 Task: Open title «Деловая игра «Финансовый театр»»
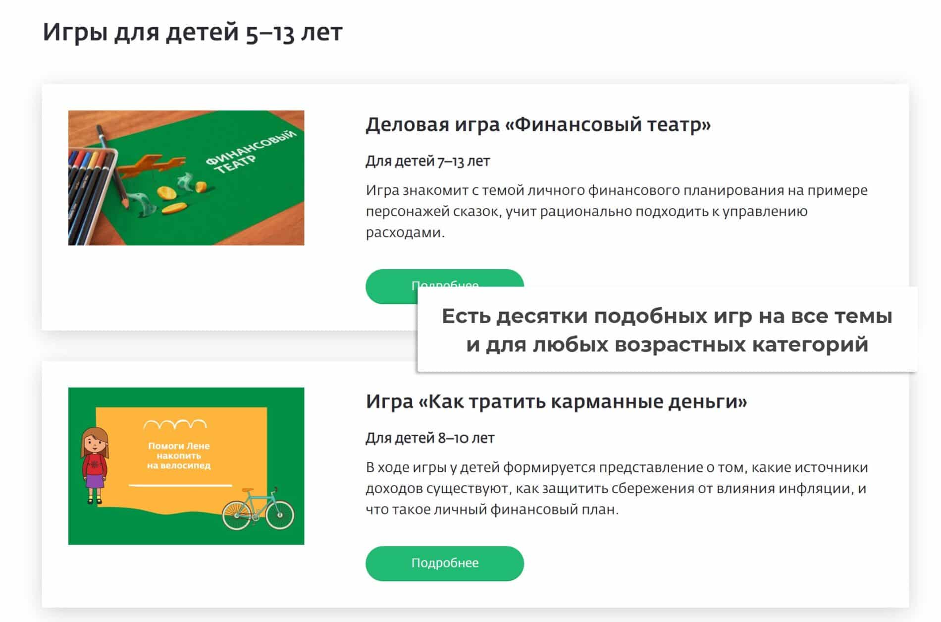pyautogui.click(x=538, y=124)
